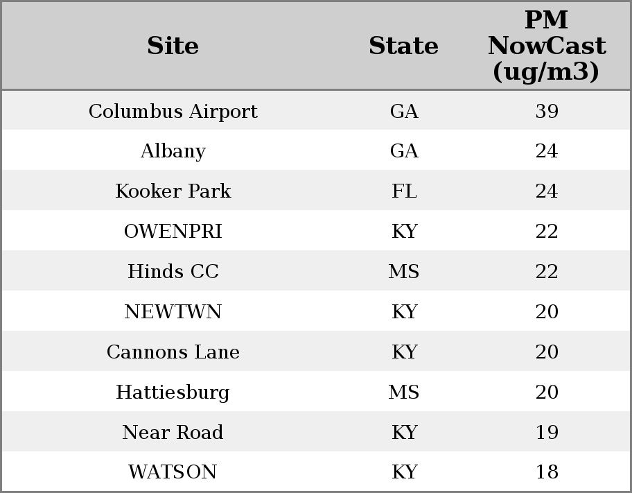Screen dimensions: 632x493
Task: Click the FL state cell for Kooker Park
Action: (404, 191)
